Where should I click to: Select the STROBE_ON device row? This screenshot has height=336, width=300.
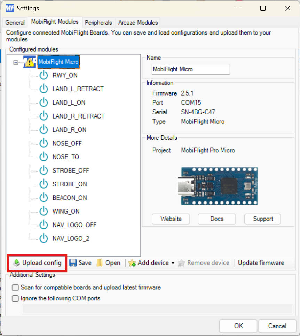(x=70, y=184)
